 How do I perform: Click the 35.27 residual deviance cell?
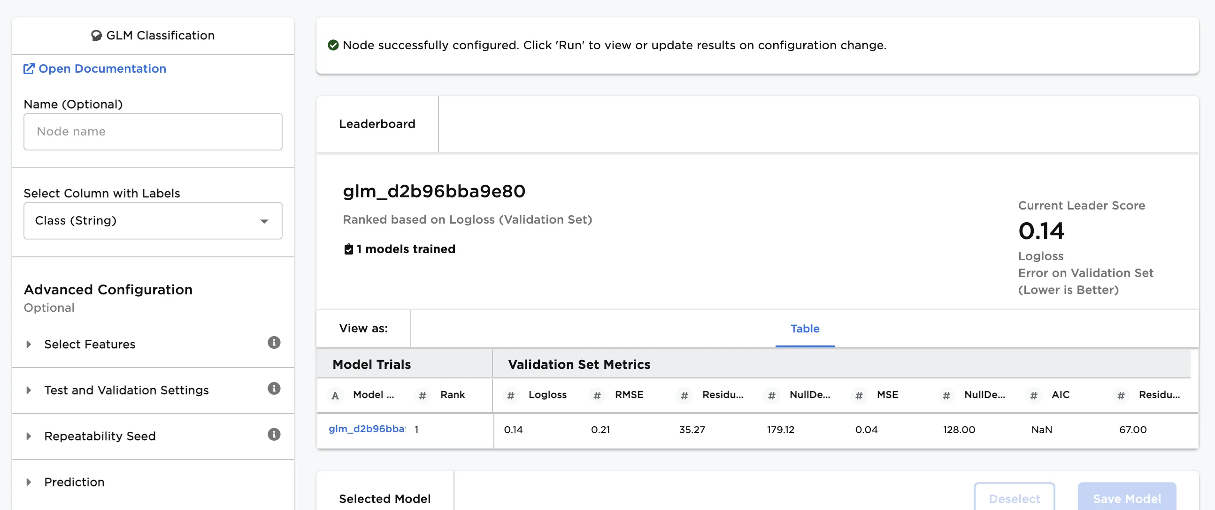click(x=692, y=430)
